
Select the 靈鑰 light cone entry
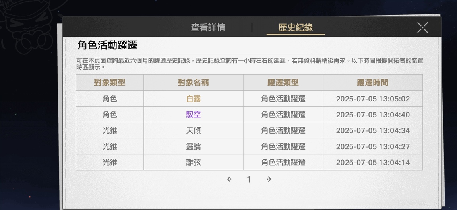tap(194, 146)
